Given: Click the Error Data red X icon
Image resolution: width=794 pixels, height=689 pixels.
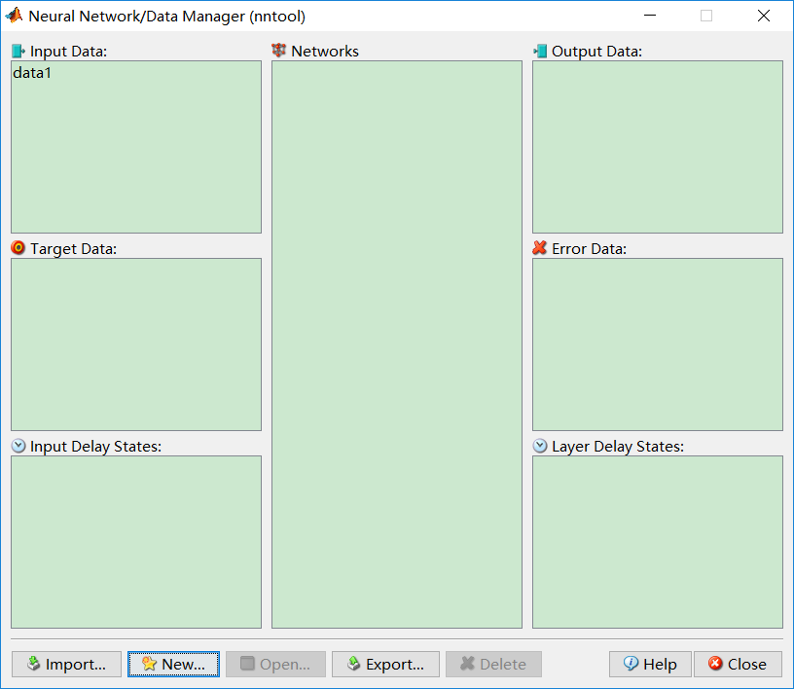Looking at the screenshot, I should coord(540,248).
